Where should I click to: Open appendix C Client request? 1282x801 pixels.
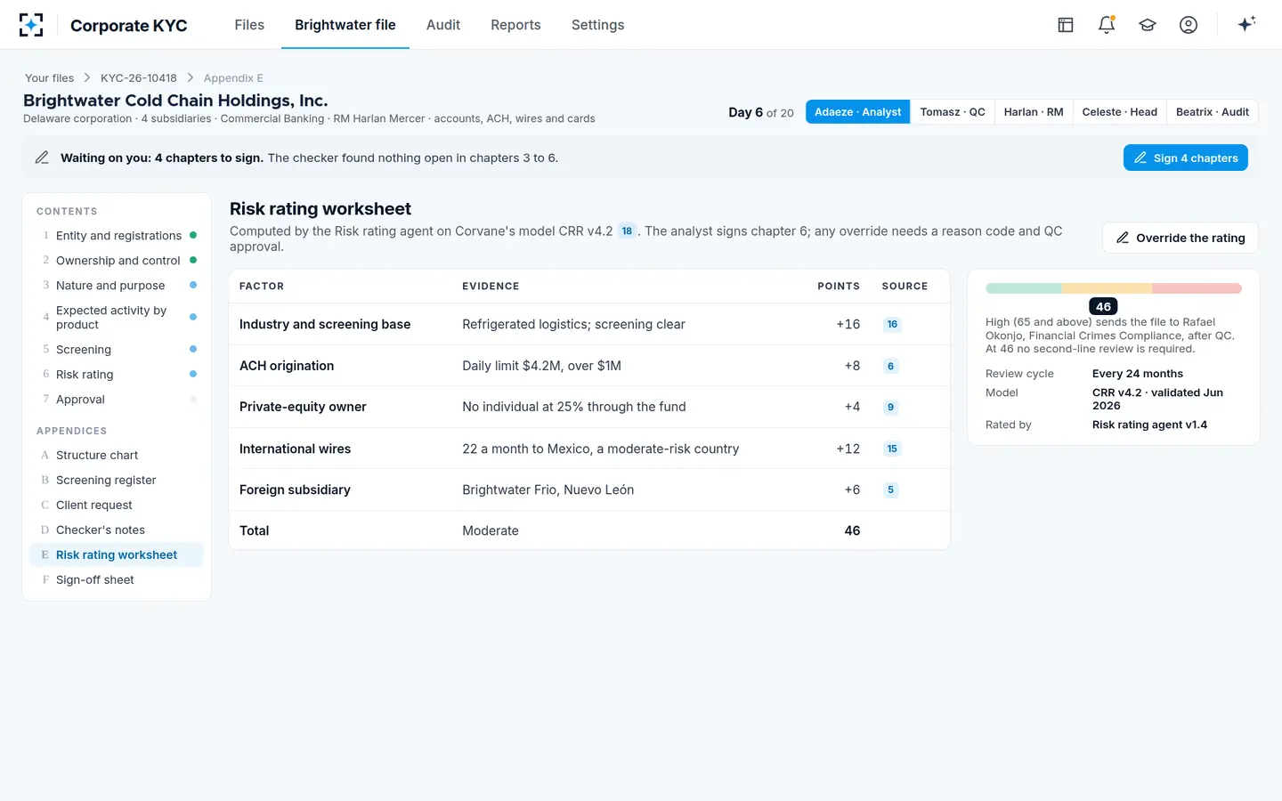pyautogui.click(x=117, y=505)
